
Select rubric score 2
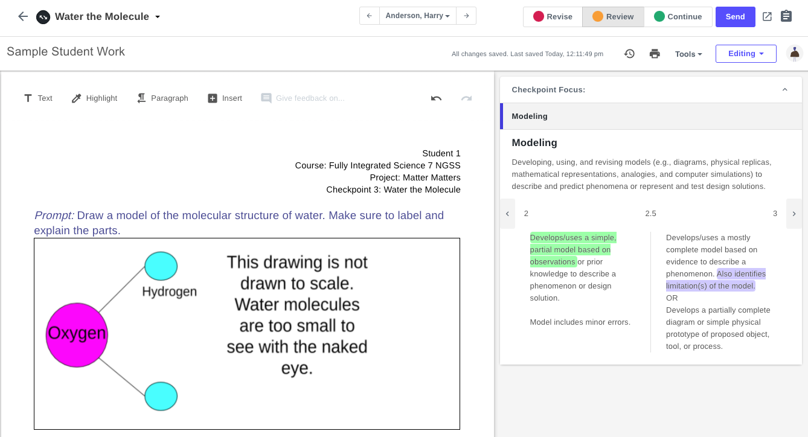pyautogui.click(x=526, y=214)
